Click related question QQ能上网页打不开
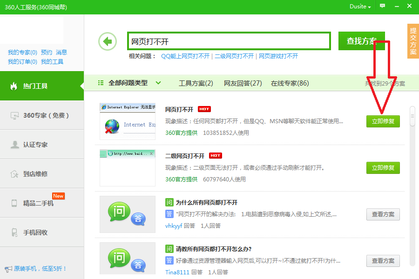 point(185,56)
